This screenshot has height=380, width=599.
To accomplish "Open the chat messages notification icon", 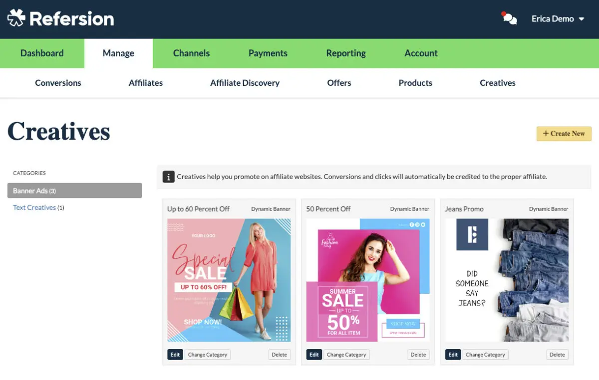I will [509, 19].
